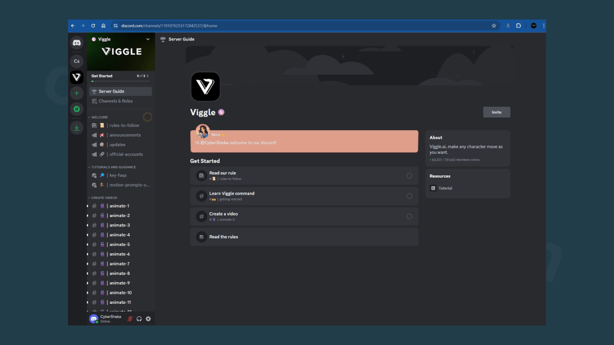Open animate-2 channel
Screen dimensions: 614x345
(x=120, y=216)
